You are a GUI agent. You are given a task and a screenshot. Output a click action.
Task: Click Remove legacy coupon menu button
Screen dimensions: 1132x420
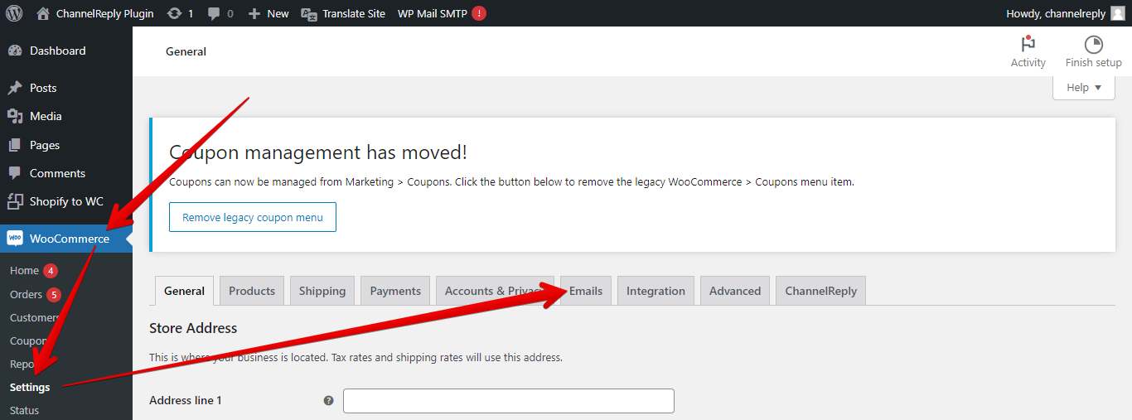(x=253, y=217)
